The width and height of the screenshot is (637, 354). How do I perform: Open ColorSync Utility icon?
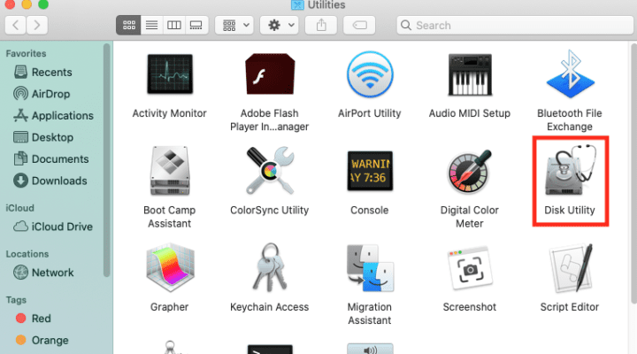pyautogui.click(x=270, y=171)
